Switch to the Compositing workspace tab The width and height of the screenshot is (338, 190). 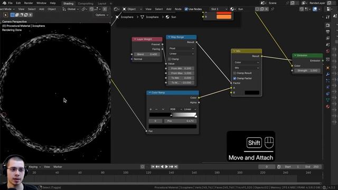click(86, 4)
